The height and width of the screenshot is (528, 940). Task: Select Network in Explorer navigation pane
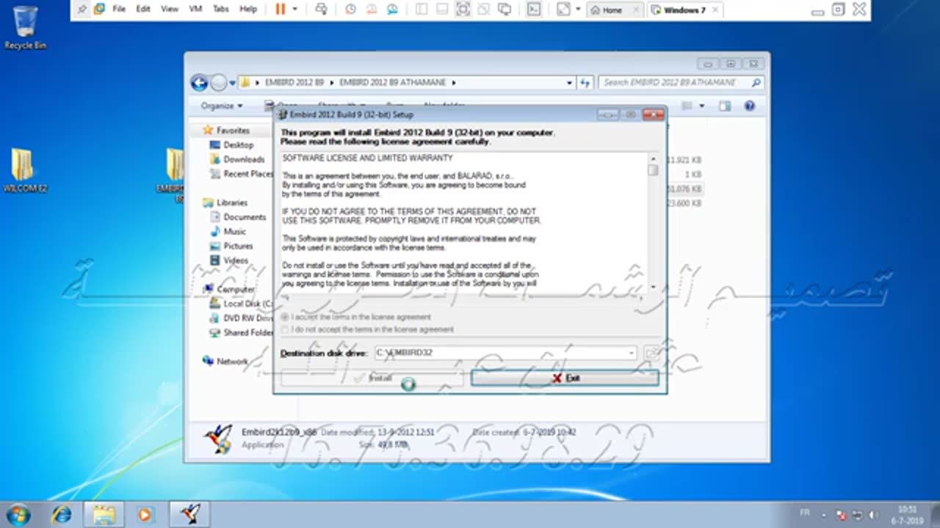click(231, 362)
